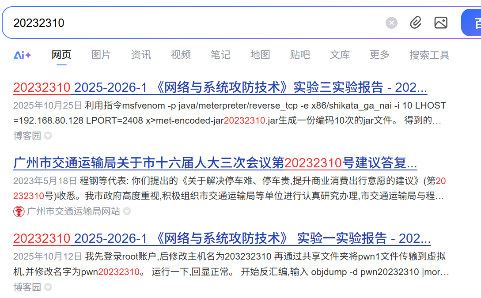This screenshot has width=481, height=298.
Task: Switch to the 图片 tab
Action: tap(101, 55)
